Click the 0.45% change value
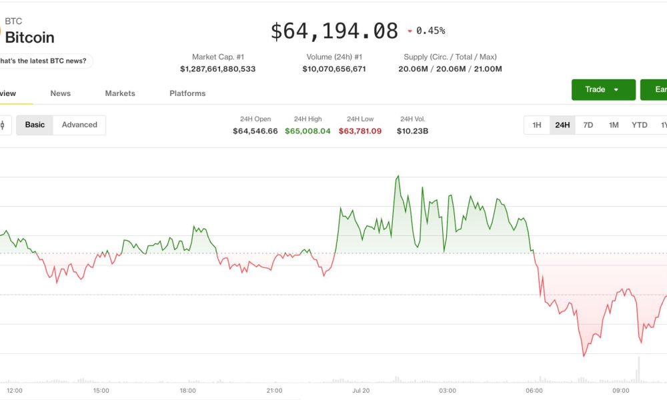Image resolution: width=667 pixels, height=400 pixels. pos(430,31)
